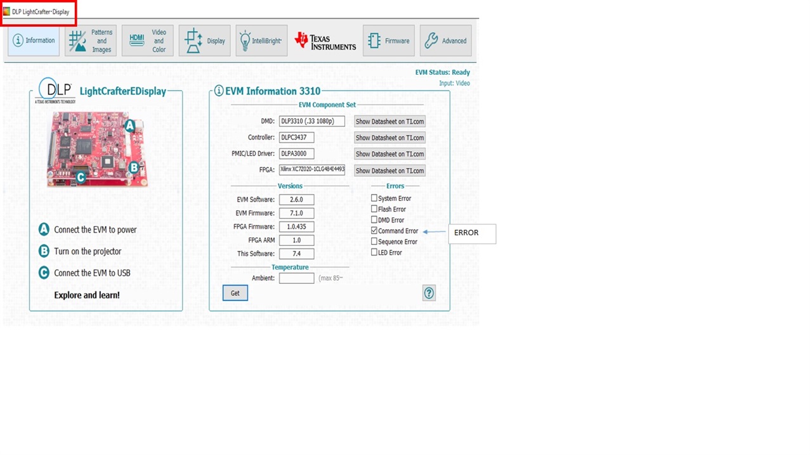Image resolution: width=810 pixels, height=455 pixels.
Task: Click the DMD value field
Action: [x=312, y=121]
